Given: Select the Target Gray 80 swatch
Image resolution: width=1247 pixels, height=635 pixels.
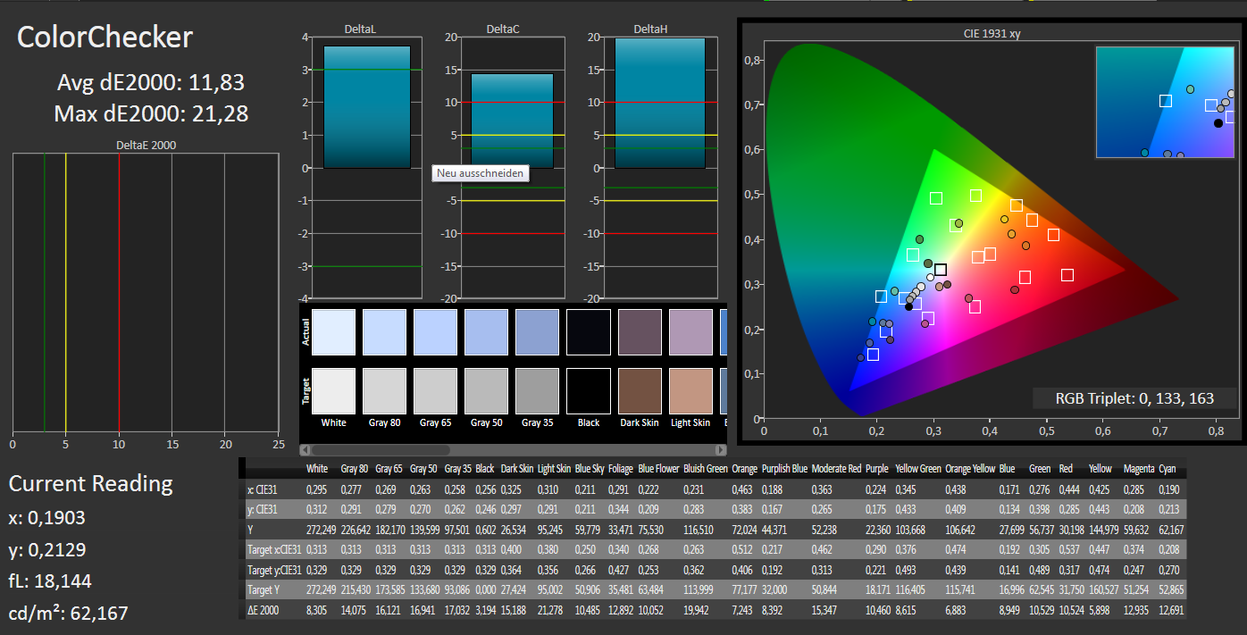Looking at the screenshot, I should click(384, 390).
